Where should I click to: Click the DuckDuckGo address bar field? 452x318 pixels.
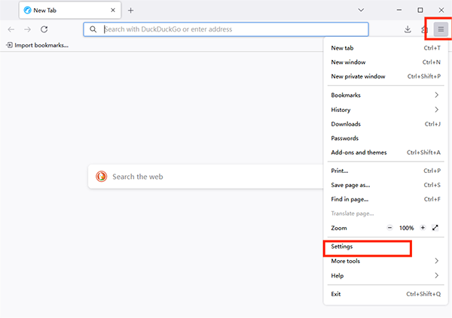pos(226,29)
